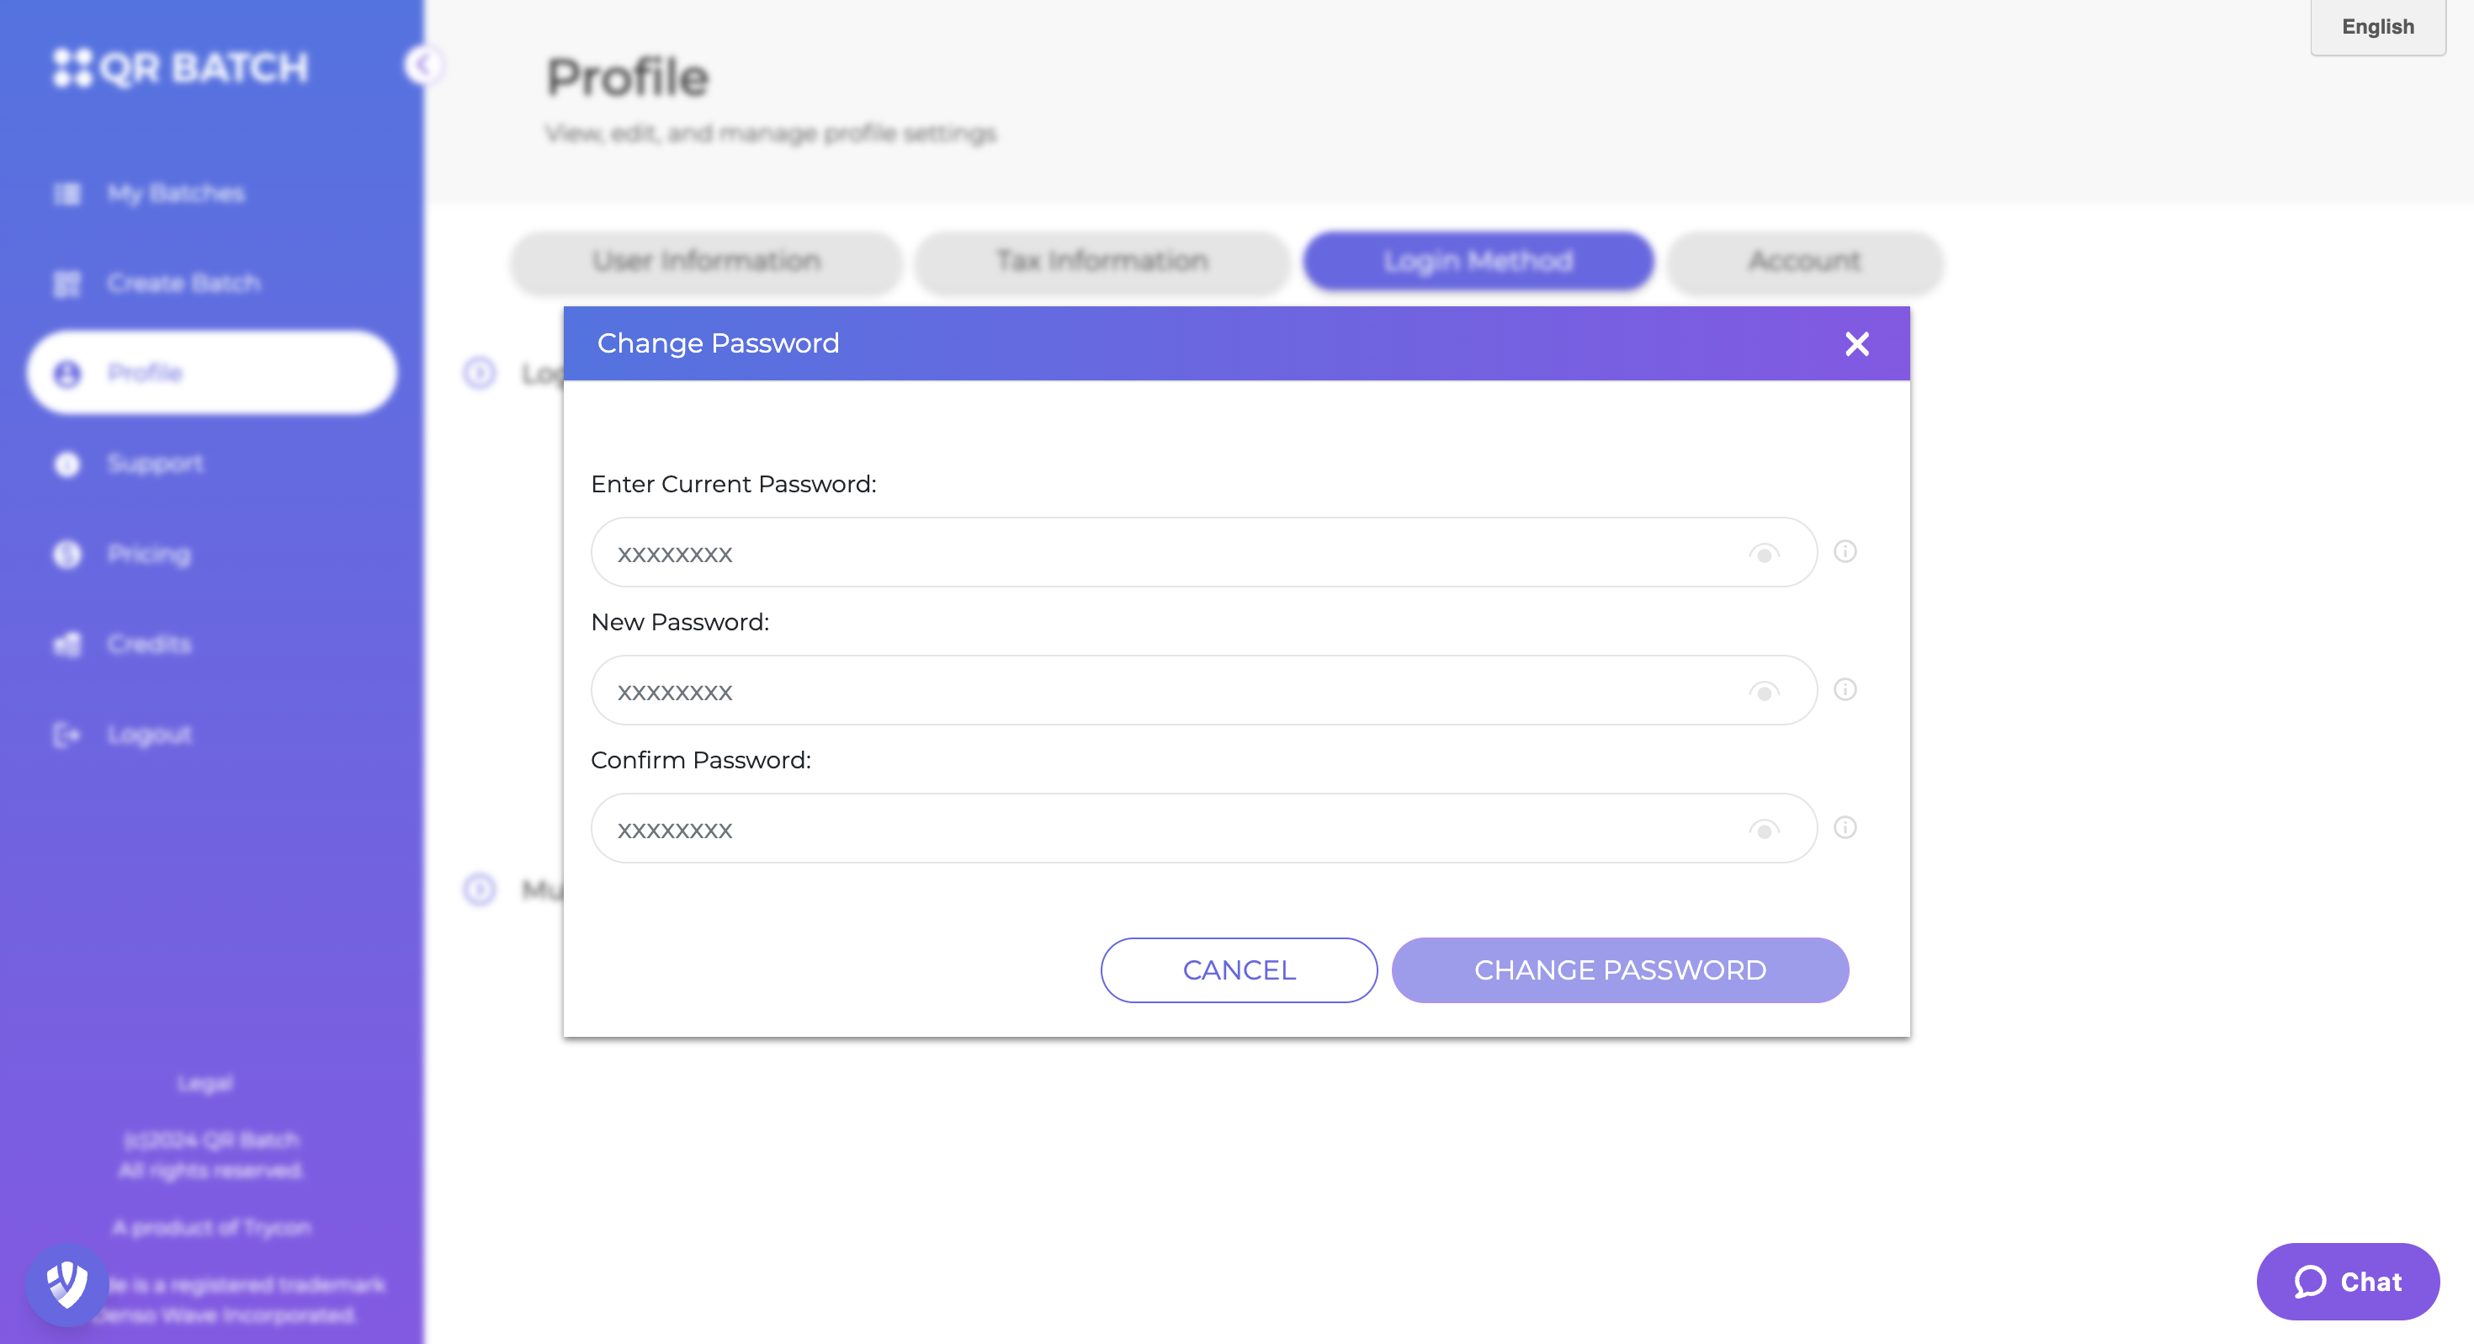Collapse the sidebar with arrow icon
This screenshot has height=1344, width=2474.
tap(422, 66)
